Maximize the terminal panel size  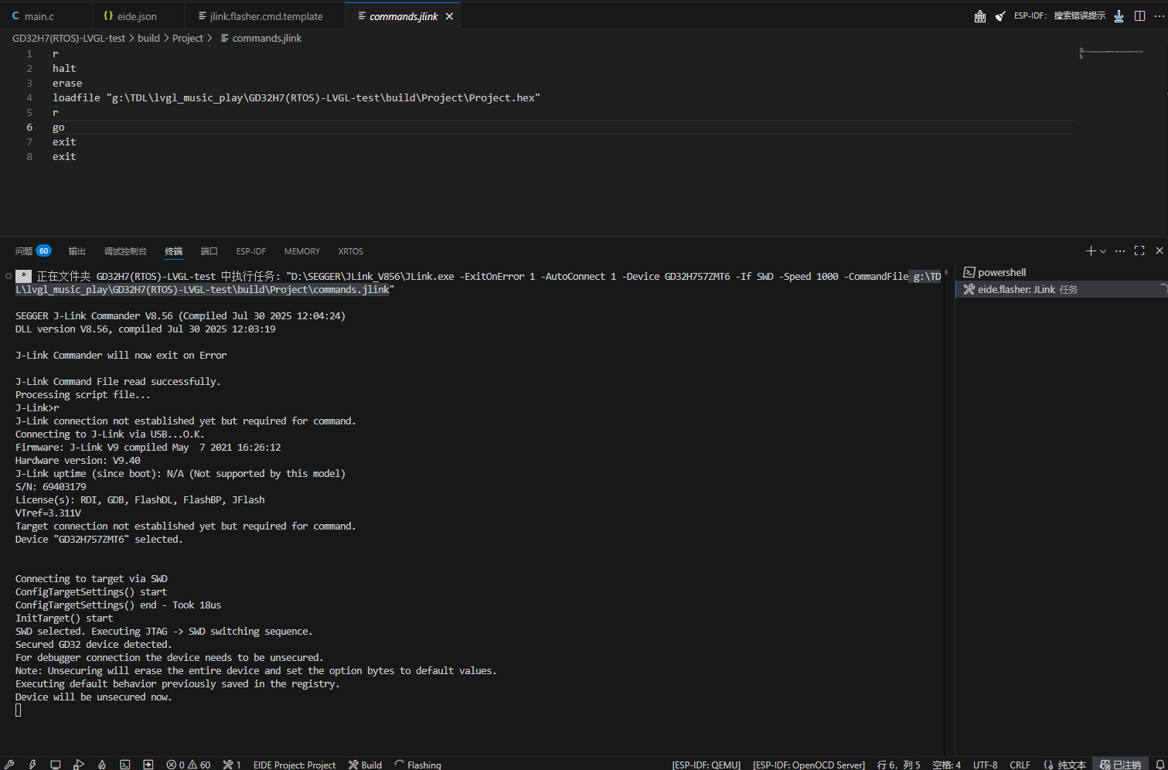point(1139,250)
